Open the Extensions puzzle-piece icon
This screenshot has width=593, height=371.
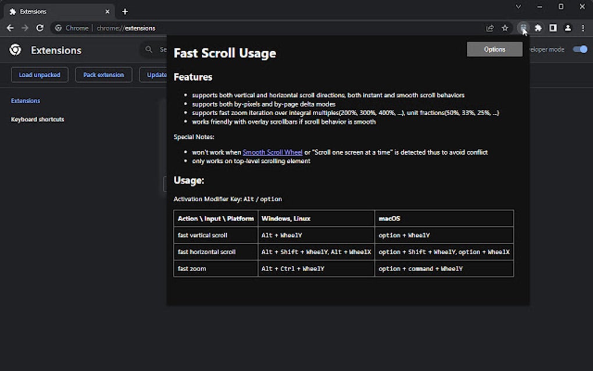538,27
